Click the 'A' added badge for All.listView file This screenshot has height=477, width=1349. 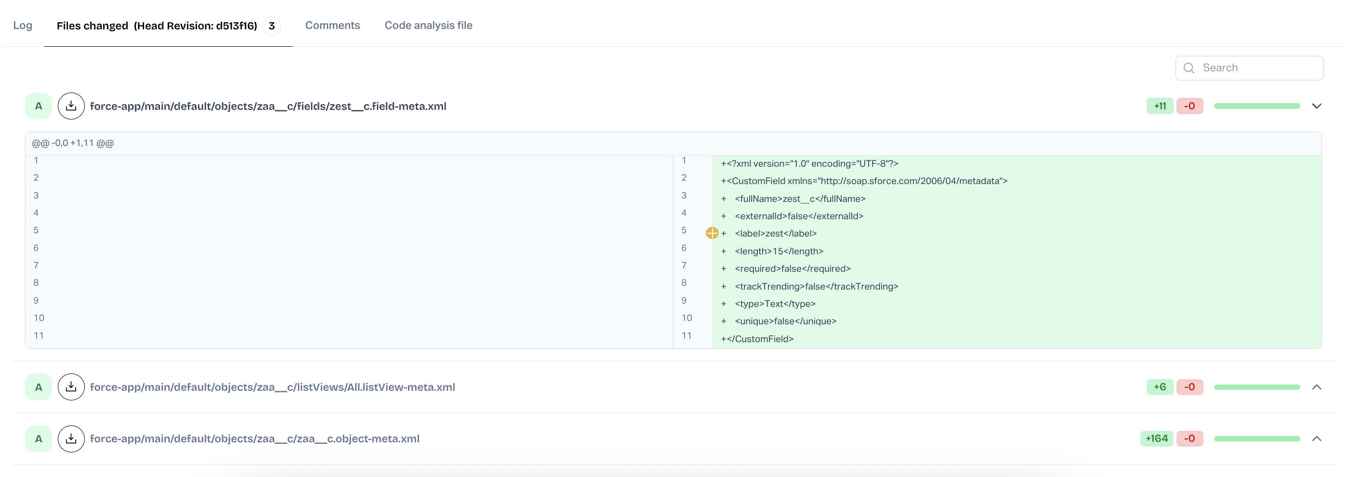coord(38,387)
